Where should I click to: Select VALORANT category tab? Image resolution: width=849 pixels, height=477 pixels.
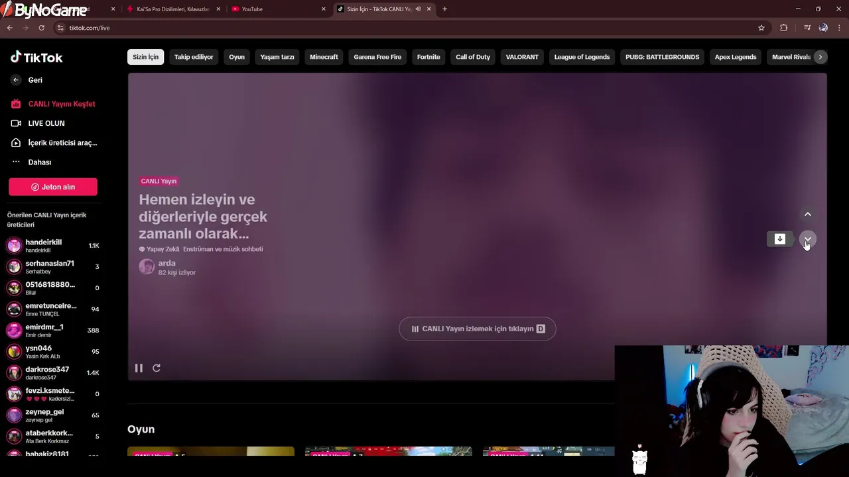pyautogui.click(x=522, y=57)
